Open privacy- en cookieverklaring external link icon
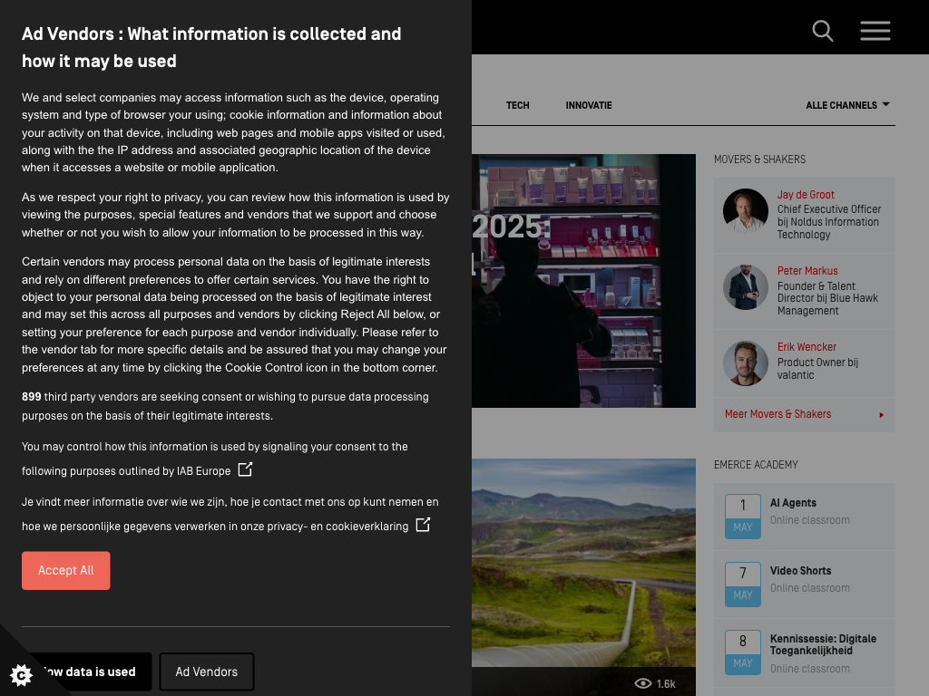Viewport: 929px width, 696px height. (x=423, y=525)
